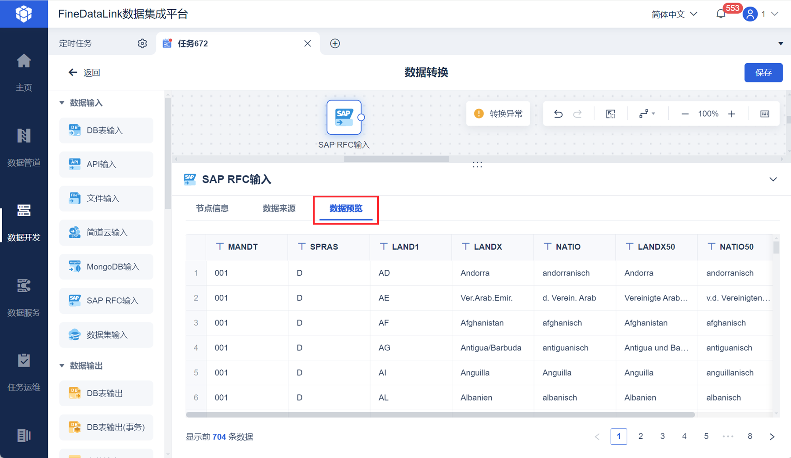Open the layout direction dropdown
The image size is (791, 458).
[x=647, y=114]
